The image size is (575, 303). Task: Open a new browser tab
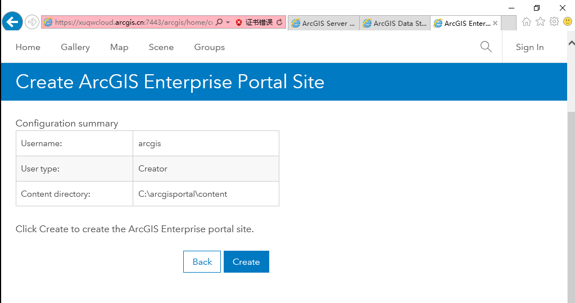click(509, 23)
